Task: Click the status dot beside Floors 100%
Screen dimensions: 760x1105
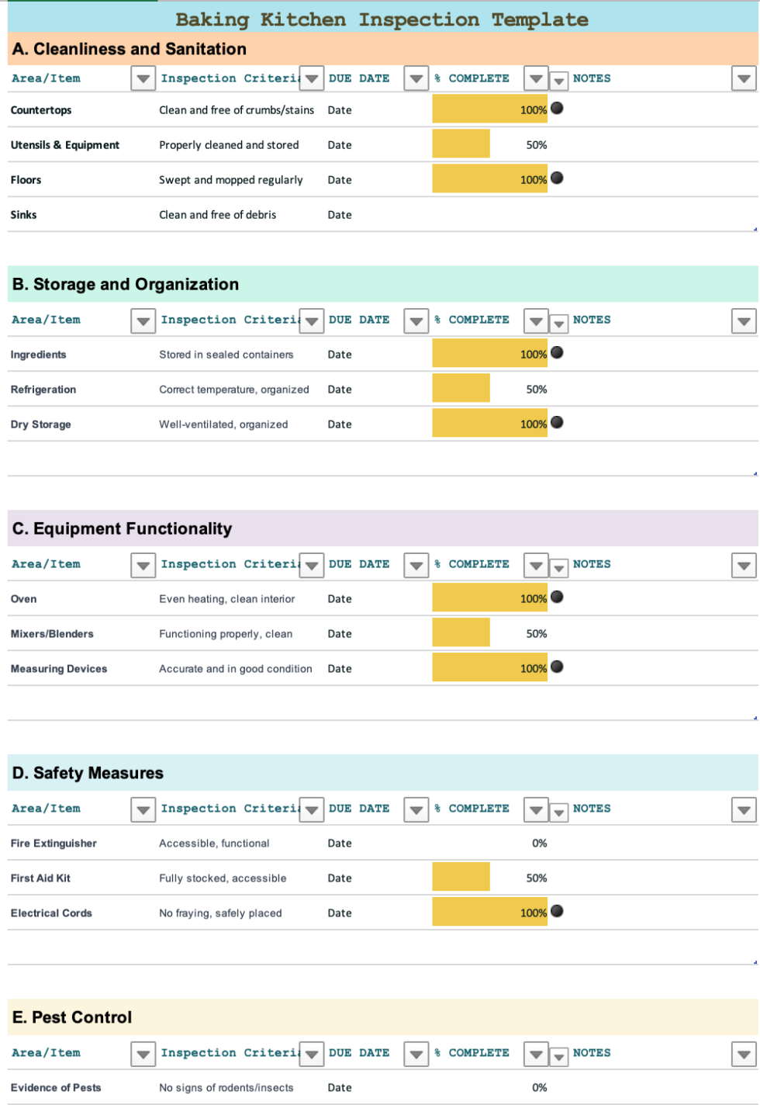Action: pyautogui.click(x=557, y=178)
